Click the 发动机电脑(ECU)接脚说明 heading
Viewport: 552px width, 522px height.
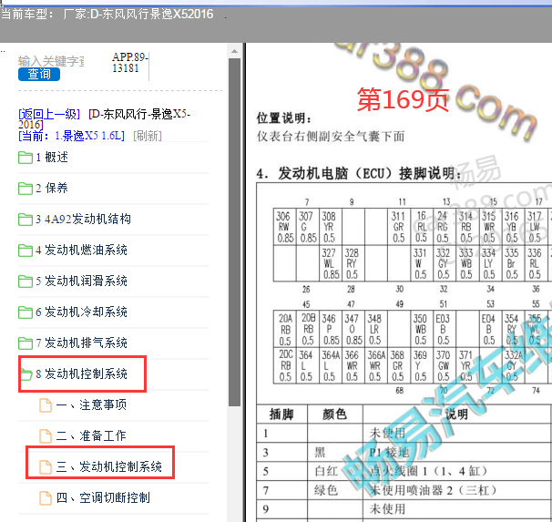point(359,173)
